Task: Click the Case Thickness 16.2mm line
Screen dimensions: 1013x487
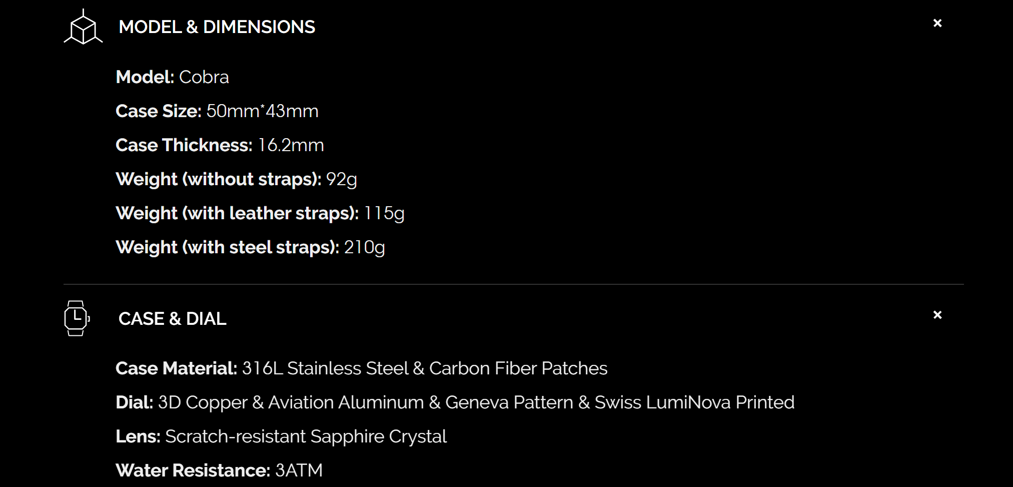Action: pyautogui.click(x=220, y=145)
